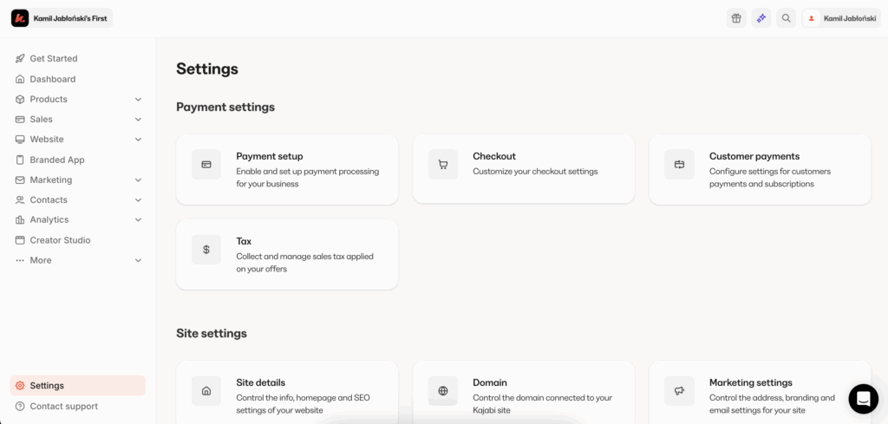
Task: Open Dashboard from the sidebar
Action: tap(53, 79)
